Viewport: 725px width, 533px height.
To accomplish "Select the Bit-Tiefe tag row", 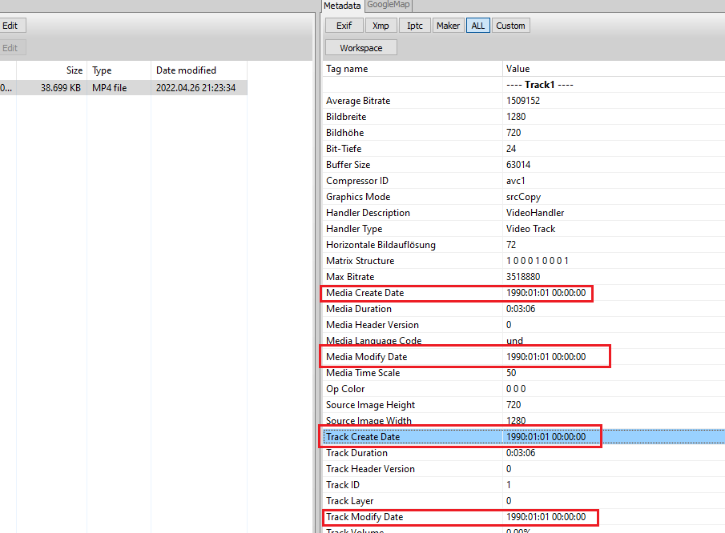I will tap(524, 149).
